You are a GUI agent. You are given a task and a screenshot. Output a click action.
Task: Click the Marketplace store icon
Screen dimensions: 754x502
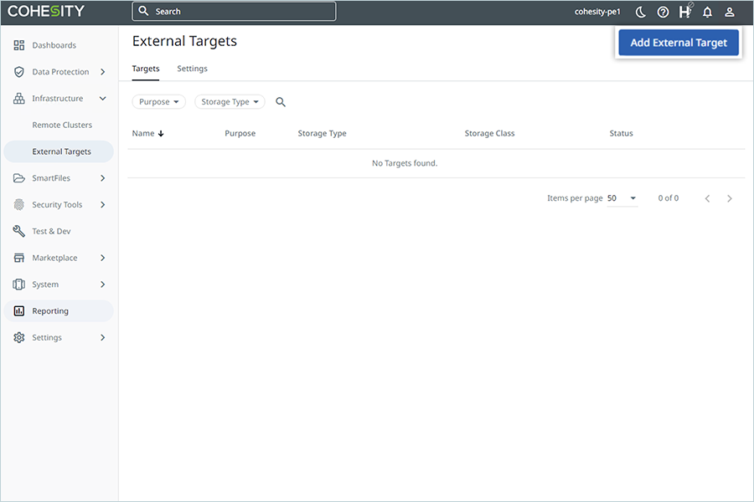[18, 258]
